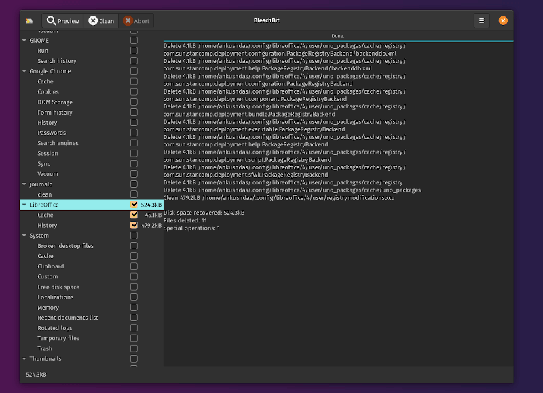Click the 'Special operations: 1' line
This screenshot has height=393, width=543.
191,228
